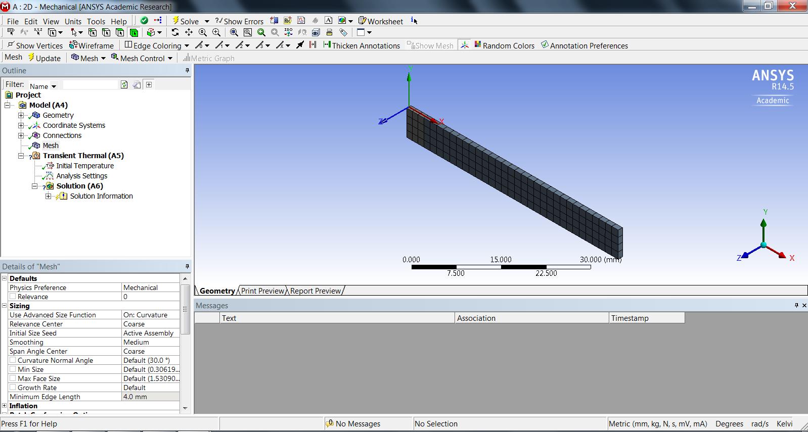Collapse the Sizing section in Details
Viewport: 808px width, 432px height.
(x=4, y=306)
